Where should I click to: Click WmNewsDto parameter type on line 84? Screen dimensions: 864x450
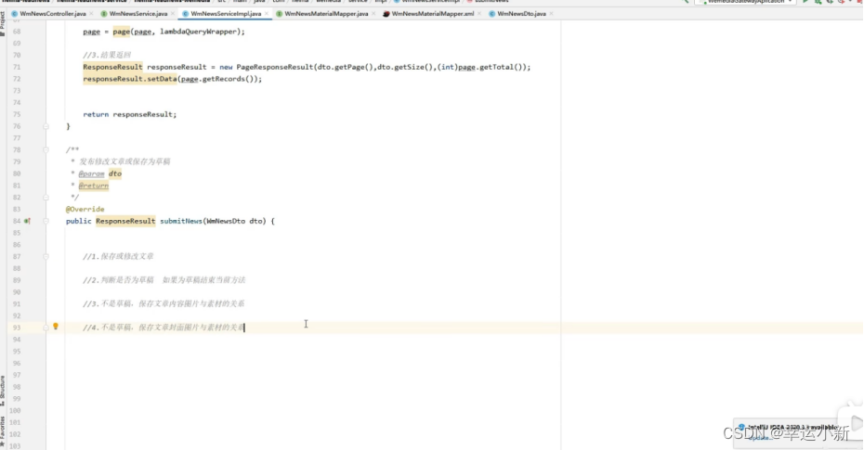(226, 221)
